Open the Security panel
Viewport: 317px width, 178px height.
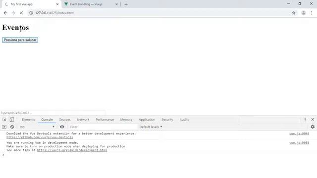[x=167, y=120]
